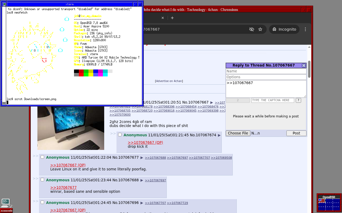Open the xterm window menu button

pos(4,4)
